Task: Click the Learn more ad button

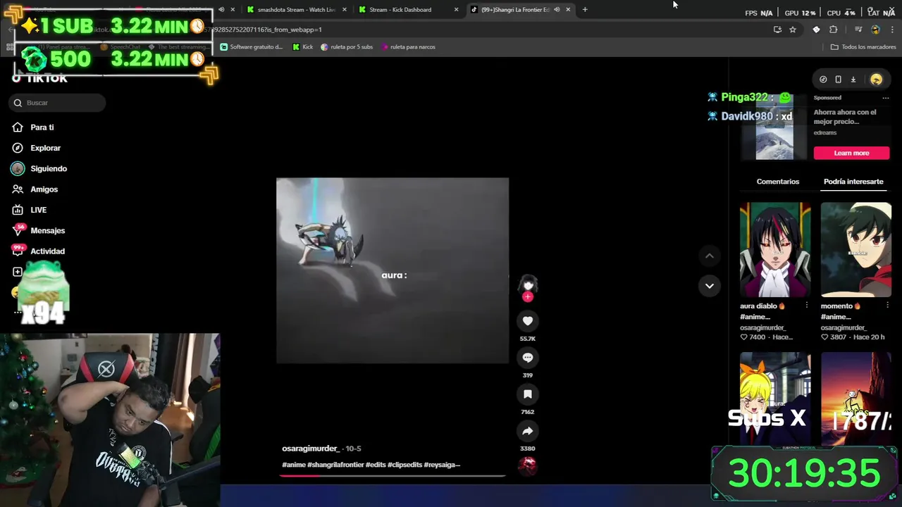Action: [x=851, y=153]
